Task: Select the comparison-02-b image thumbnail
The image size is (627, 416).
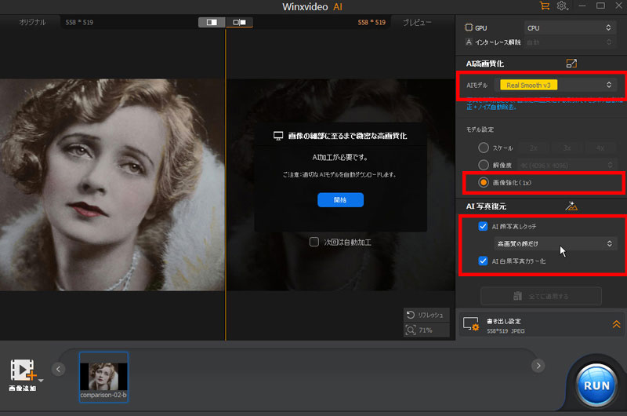Action: [103, 377]
